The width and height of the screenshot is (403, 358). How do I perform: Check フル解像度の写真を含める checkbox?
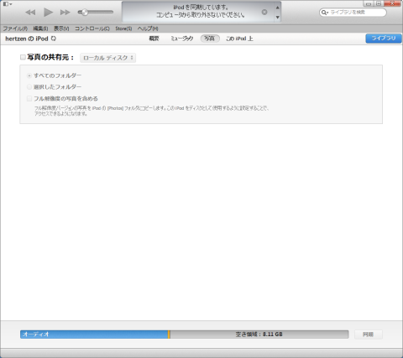click(29, 98)
